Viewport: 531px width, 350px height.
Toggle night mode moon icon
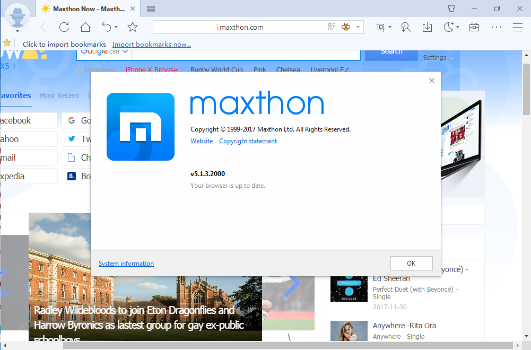(x=449, y=27)
